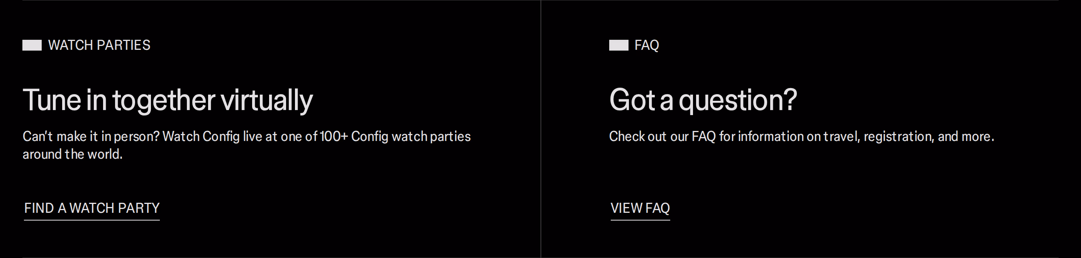The image size is (1081, 258).
Task: Click the vertical divider between the panels
Action: tap(541, 129)
